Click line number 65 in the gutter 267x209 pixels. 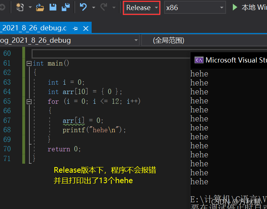7,101
